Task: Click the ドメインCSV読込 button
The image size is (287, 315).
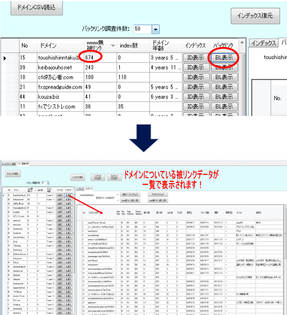Action: [30, 8]
